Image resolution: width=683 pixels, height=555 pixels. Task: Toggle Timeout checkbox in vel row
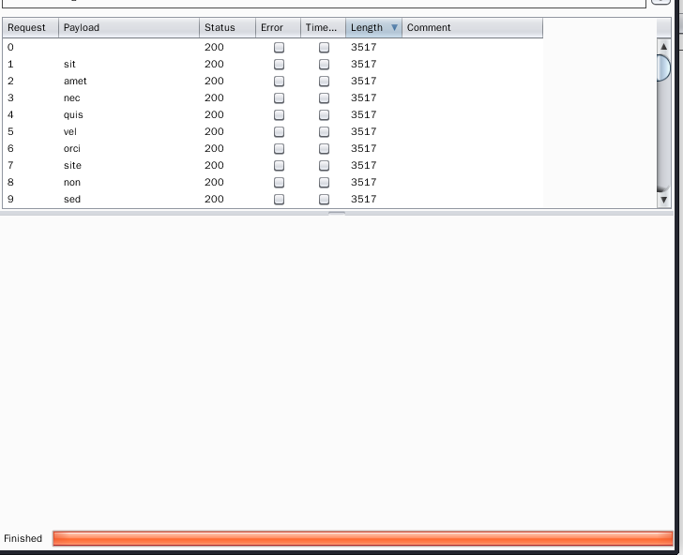click(324, 131)
